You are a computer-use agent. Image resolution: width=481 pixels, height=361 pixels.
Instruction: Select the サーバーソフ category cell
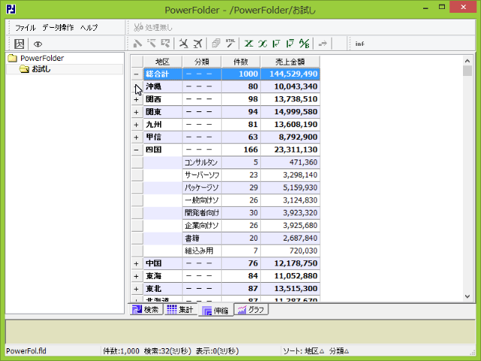click(x=201, y=175)
